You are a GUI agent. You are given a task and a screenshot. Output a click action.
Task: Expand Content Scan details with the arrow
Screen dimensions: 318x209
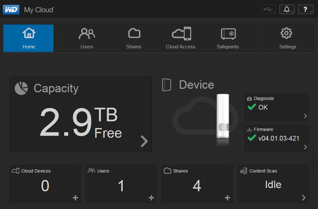[304, 198]
